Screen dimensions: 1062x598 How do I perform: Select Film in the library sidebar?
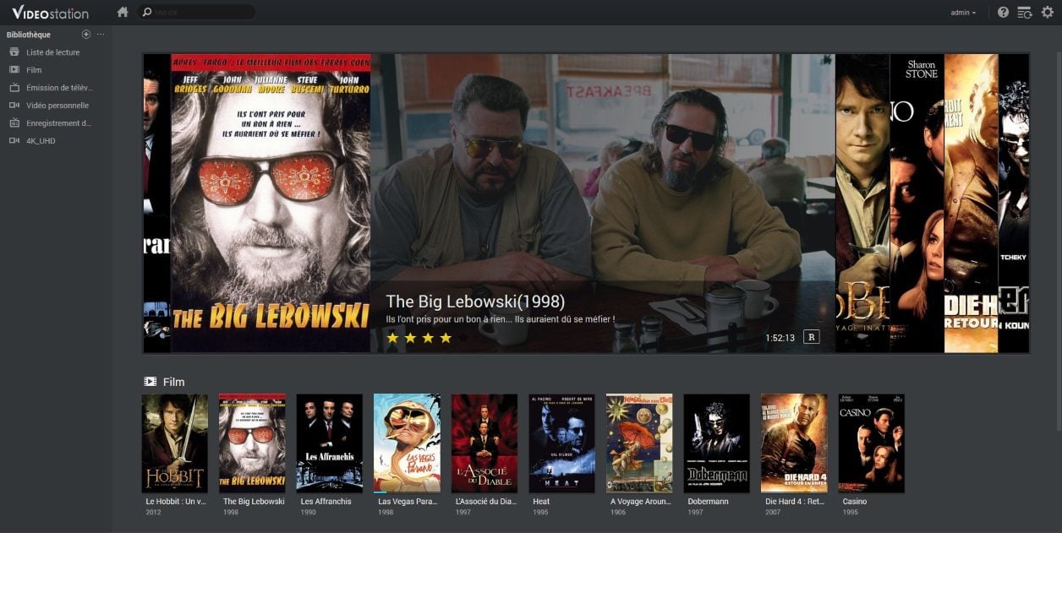[34, 70]
